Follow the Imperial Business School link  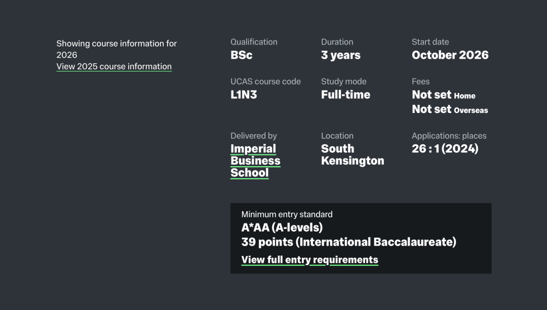(255, 161)
